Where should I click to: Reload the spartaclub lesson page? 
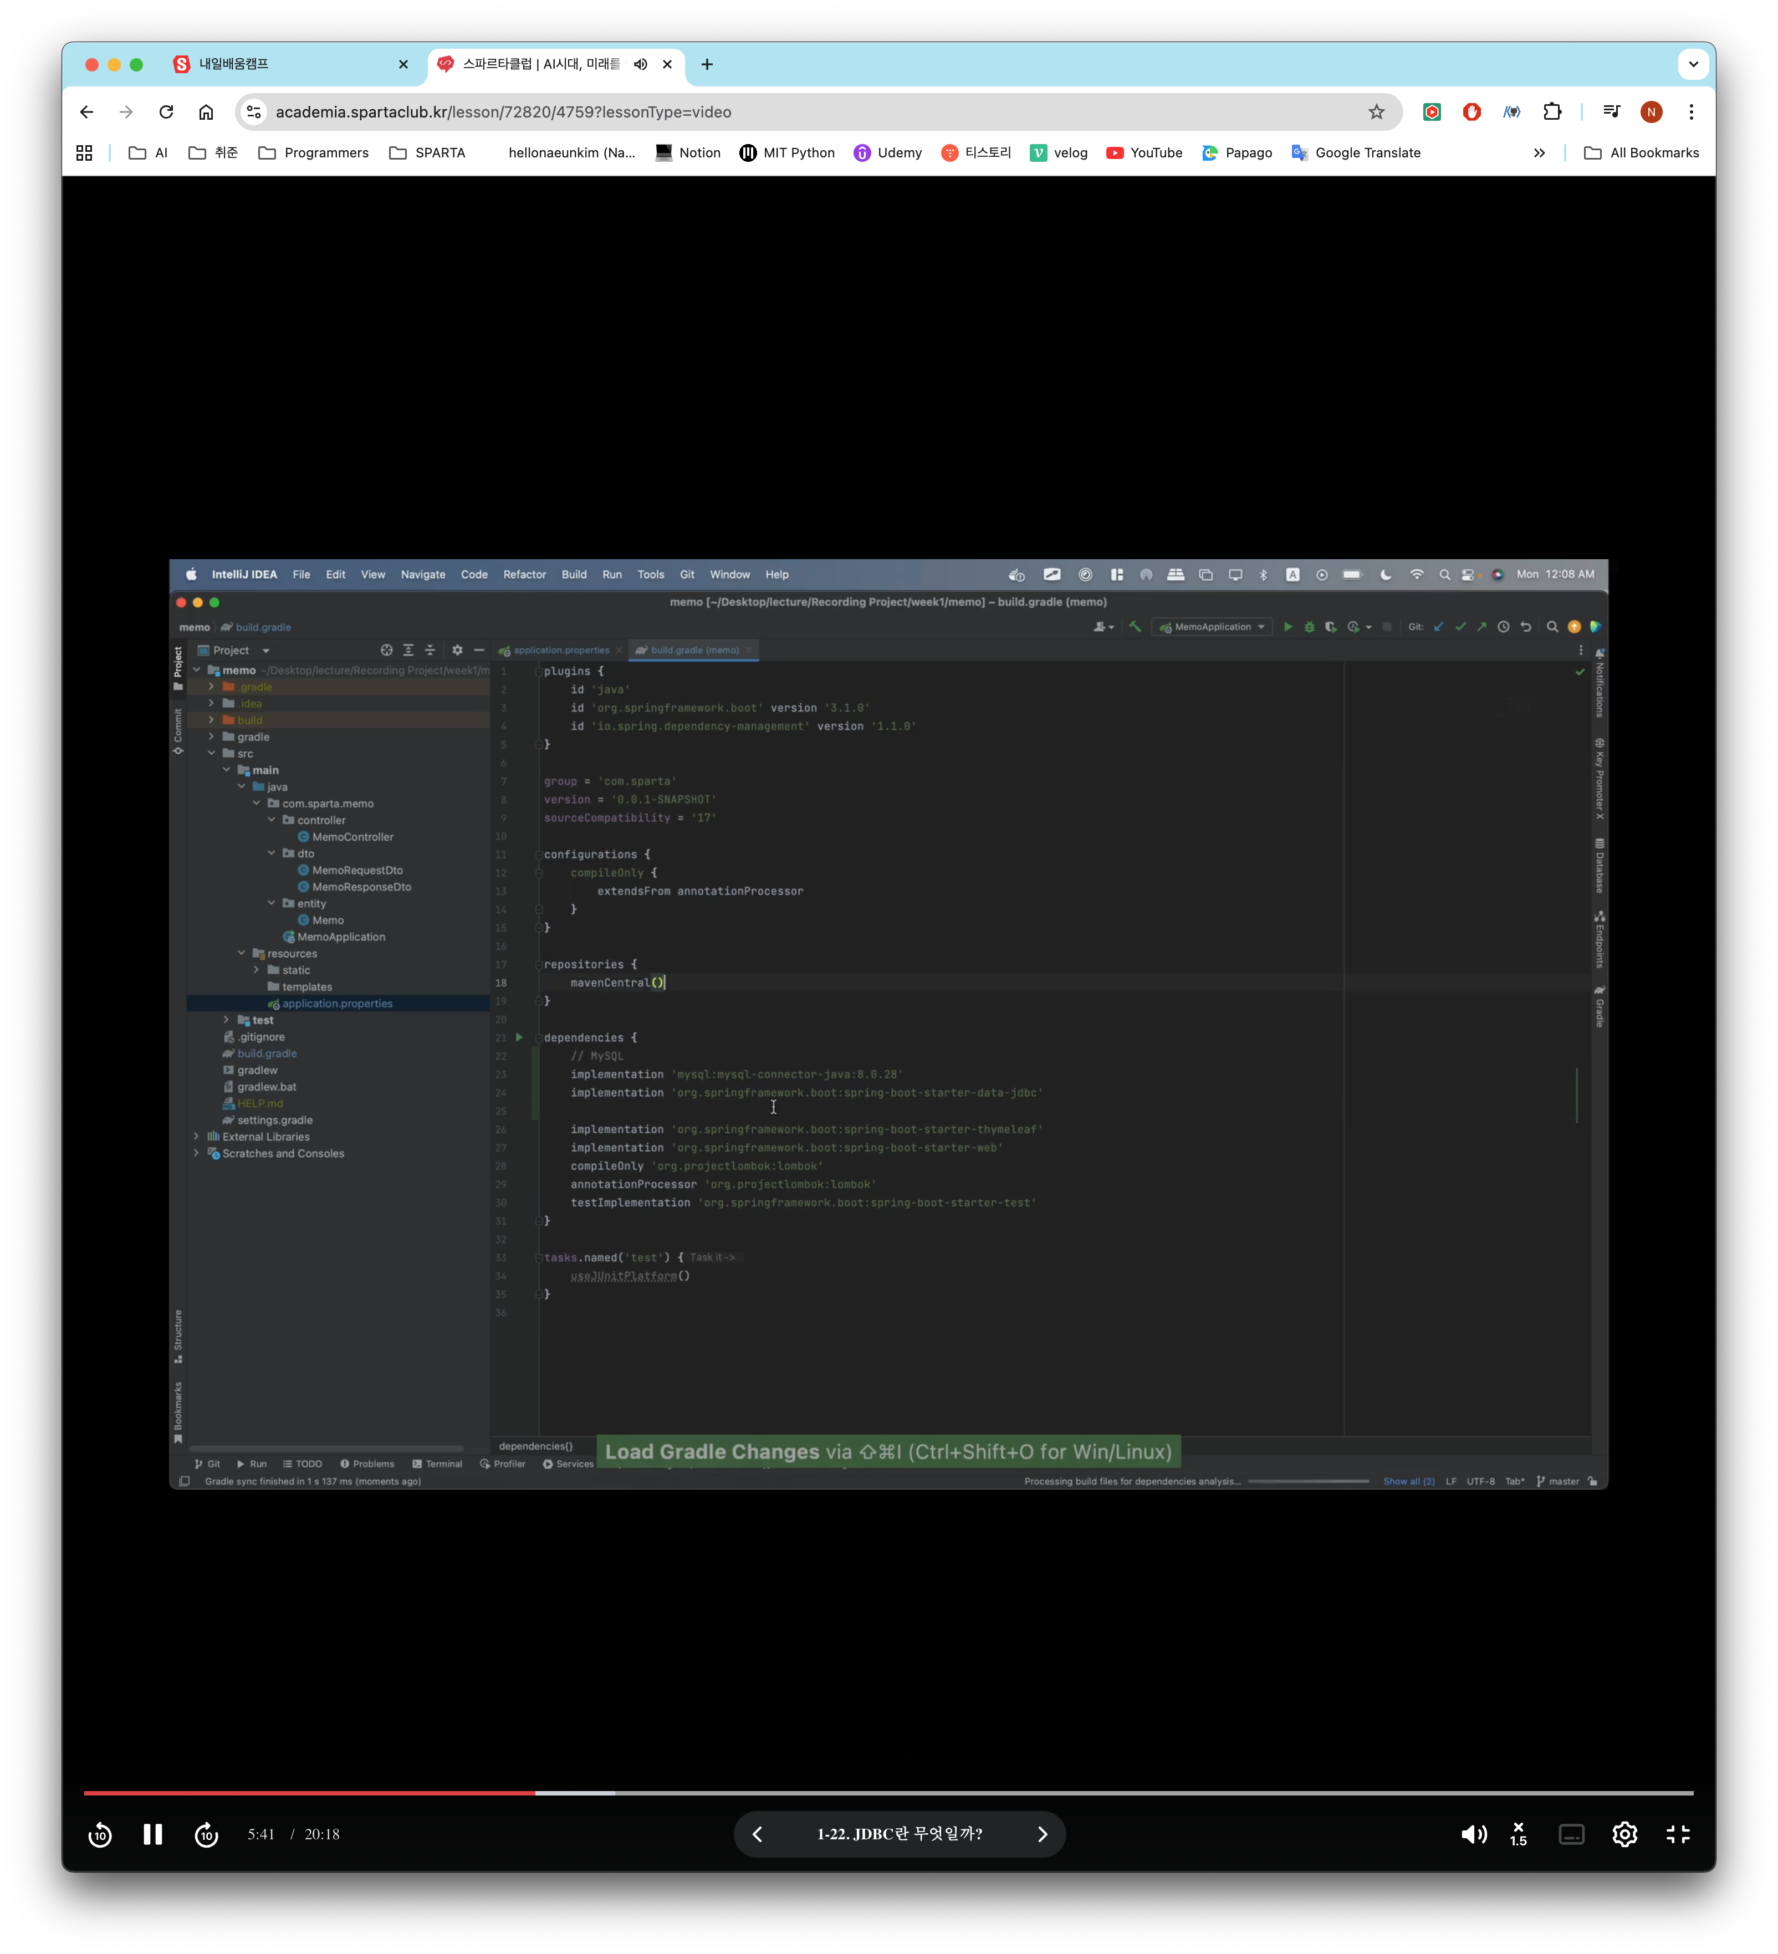[166, 111]
